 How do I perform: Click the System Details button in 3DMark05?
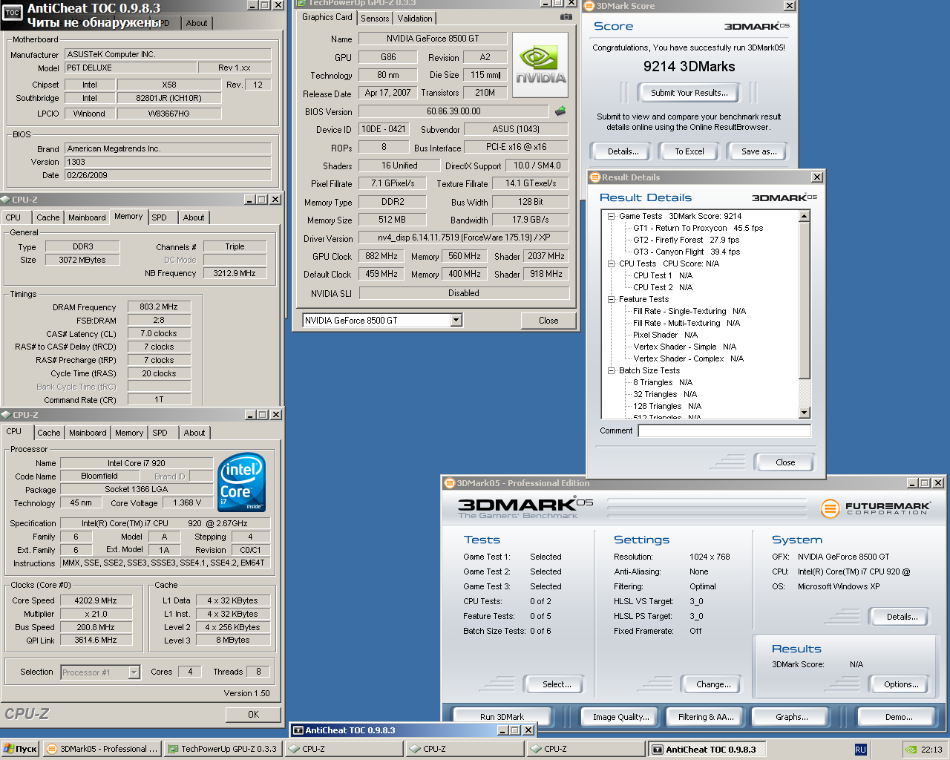click(902, 617)
